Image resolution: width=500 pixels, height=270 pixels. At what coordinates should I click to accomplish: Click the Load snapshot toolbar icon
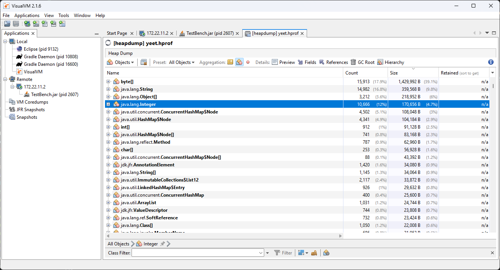[7, 24]
